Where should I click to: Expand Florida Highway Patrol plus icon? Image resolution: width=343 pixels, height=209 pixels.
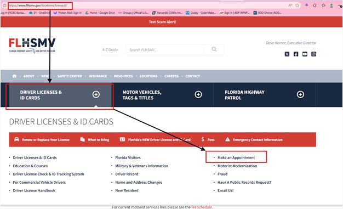pos(300,94)
